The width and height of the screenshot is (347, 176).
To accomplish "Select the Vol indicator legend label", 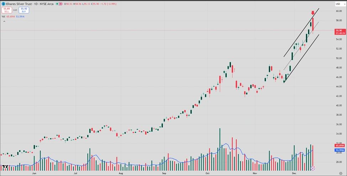I will point(3,16).
